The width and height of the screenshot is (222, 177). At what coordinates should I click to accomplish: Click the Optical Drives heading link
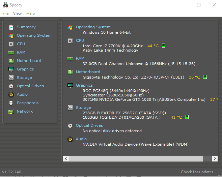[89, 125]
